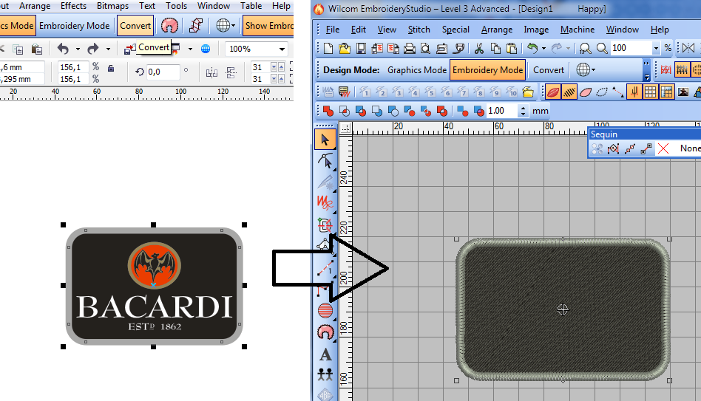Choose the Reshape Object tool
The height and width of the screenshot is (401, 701).
[325, 160]
